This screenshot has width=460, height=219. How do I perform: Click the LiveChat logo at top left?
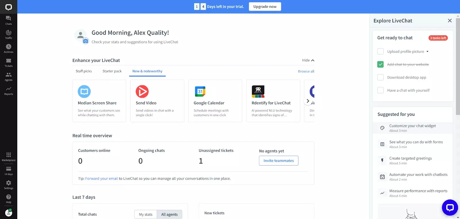pyautogui.click(x=9, y=7)
